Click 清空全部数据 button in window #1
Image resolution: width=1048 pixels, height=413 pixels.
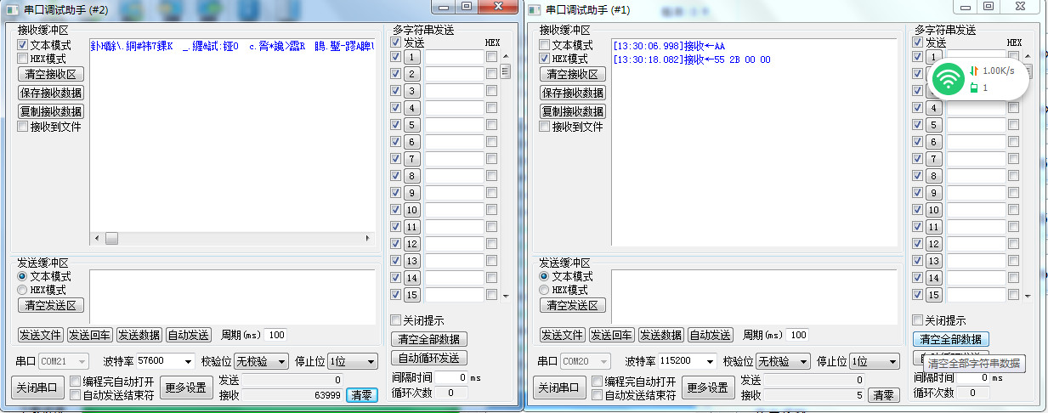tap(950, 339)
